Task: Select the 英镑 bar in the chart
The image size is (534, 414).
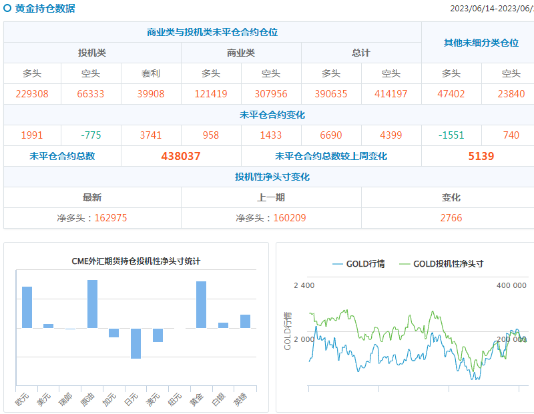Action: [245, 321]
